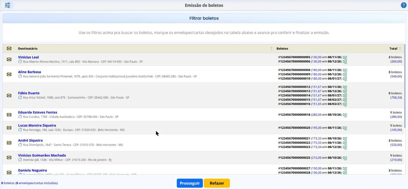The height and width of the screenshot is (189, 408).
Task: Open recipient André Siqueira link
Action: coord(30,140)
